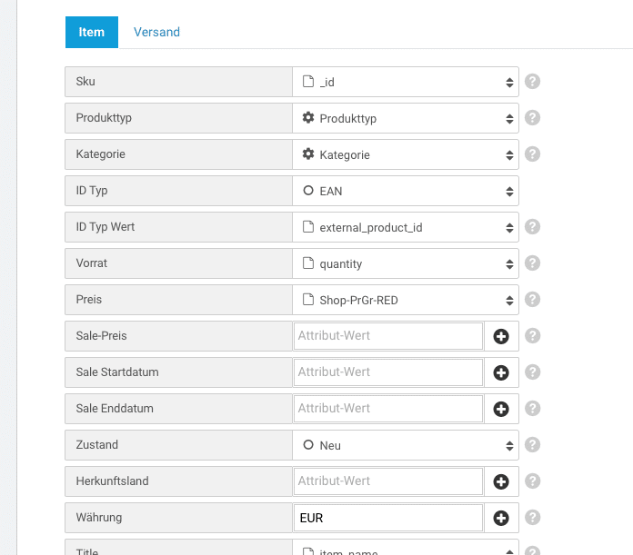Click the help icon beside Produkttyp
The height and width of the screenshot is (555, 633).
coord(533,118)
